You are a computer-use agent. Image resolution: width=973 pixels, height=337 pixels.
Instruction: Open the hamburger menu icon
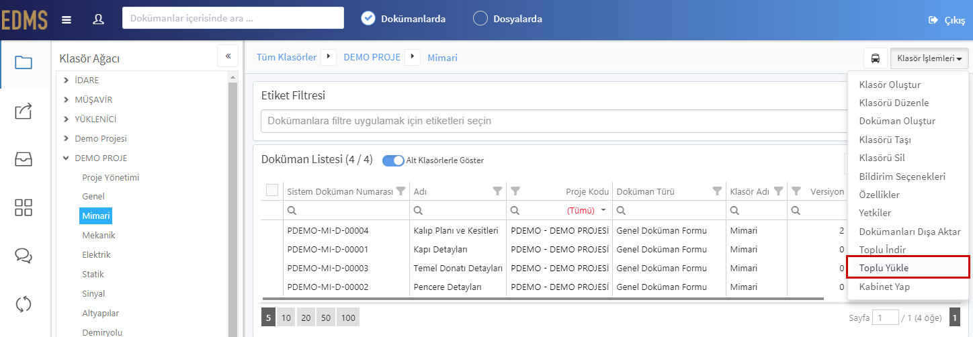click(67, 19)
